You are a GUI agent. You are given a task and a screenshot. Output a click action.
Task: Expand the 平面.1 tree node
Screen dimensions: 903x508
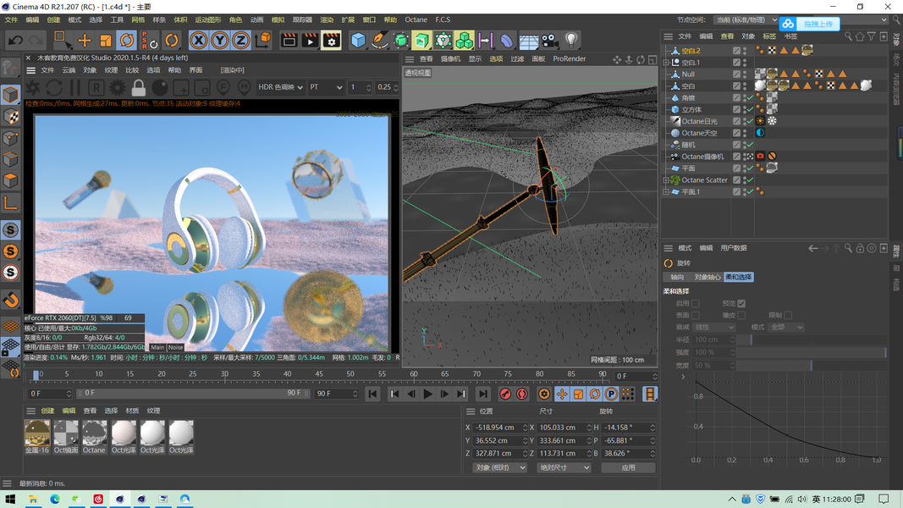[x=666, y=192]
